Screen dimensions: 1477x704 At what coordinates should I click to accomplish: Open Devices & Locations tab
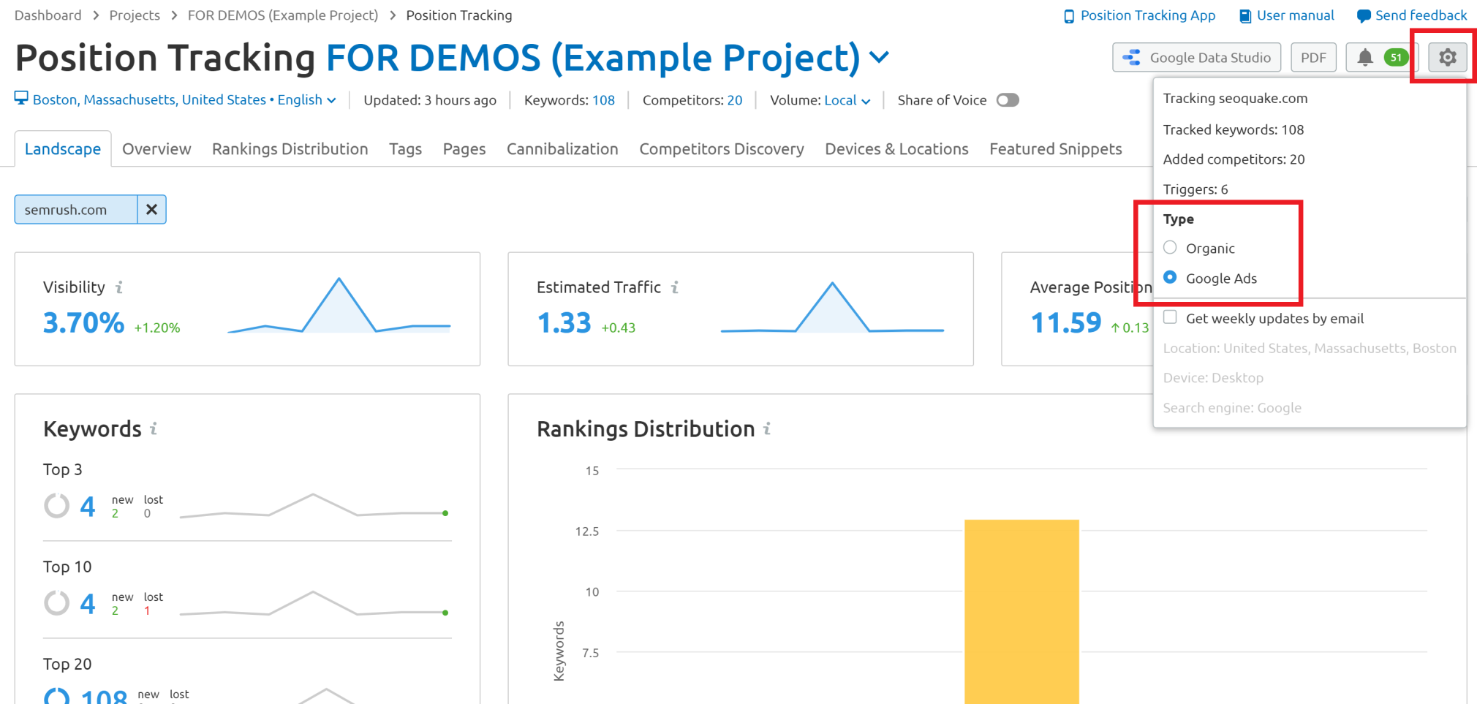click(x=896, y=149)
